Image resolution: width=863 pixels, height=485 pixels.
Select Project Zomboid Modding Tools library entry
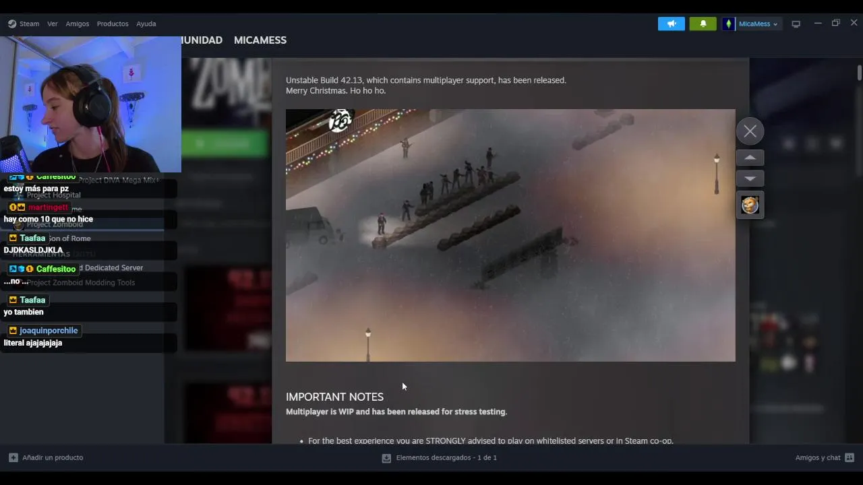tap(81, 282)
